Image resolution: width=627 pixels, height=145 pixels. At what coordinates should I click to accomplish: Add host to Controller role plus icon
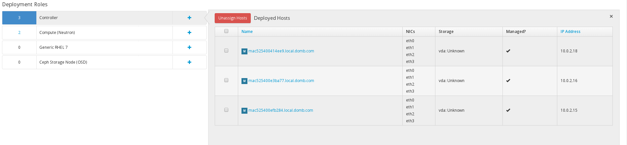[x=189, y=18]
